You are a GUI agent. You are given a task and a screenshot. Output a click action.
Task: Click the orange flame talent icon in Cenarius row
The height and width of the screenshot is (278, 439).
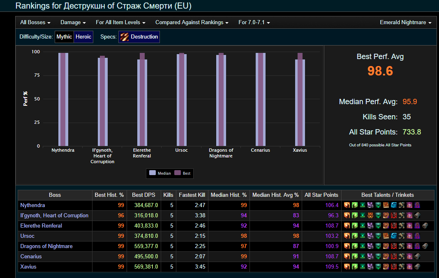[x=347, y=256]
